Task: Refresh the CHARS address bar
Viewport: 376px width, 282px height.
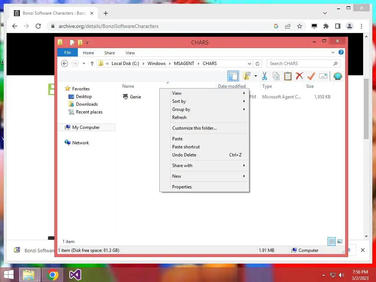Action: click(257, 64)
